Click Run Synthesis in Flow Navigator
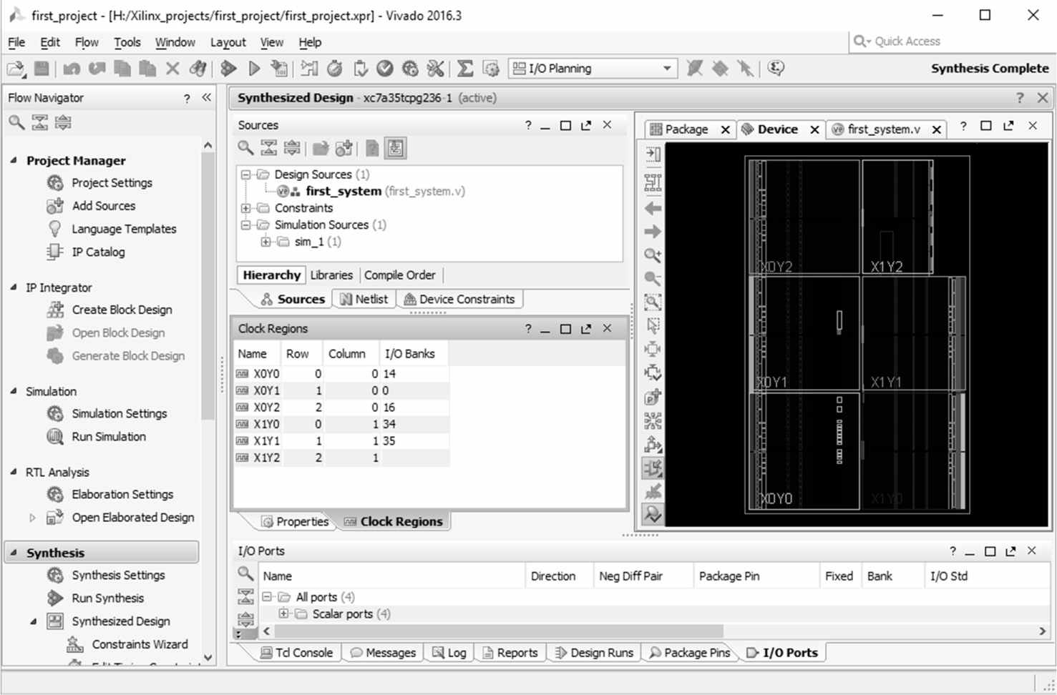The width and height of the screenshot is (1057, 695). 107,598
